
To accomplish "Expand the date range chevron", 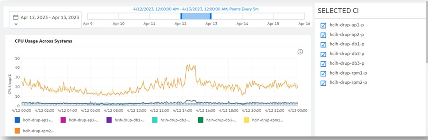I will (16, 24).
